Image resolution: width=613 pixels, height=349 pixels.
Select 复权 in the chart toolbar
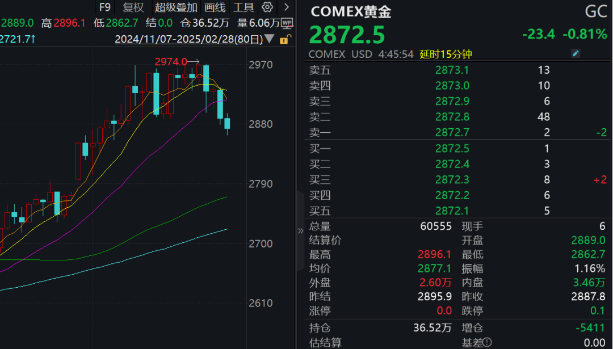(133, 7)
